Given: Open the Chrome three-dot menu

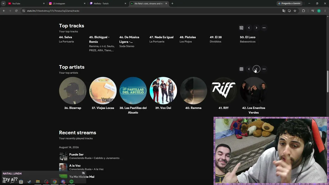Looking at the screenshot, I should 325,11.
